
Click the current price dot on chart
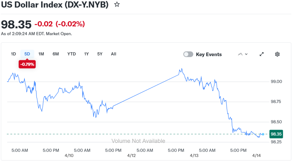tap(263, 134)
